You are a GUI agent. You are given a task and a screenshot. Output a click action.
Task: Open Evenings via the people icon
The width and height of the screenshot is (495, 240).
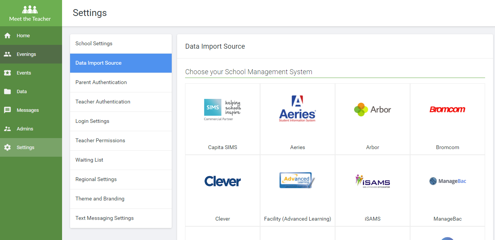coord(7,54)
